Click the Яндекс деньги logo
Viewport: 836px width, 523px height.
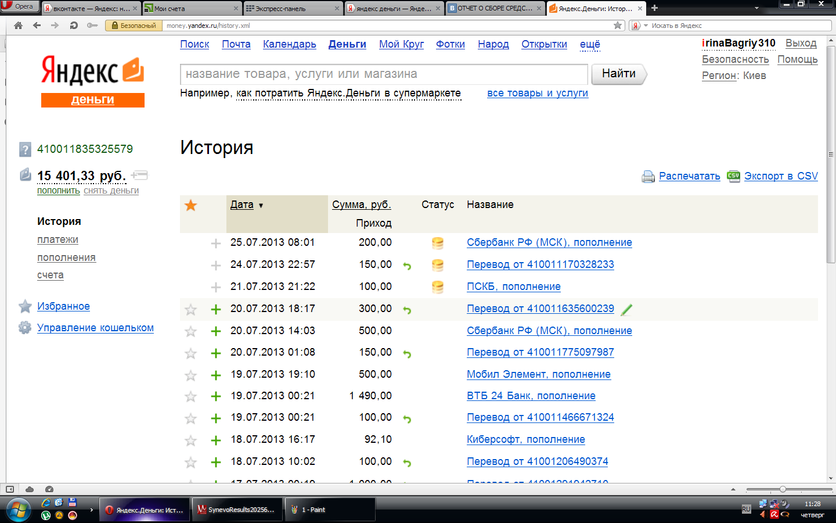pos(93,81)
